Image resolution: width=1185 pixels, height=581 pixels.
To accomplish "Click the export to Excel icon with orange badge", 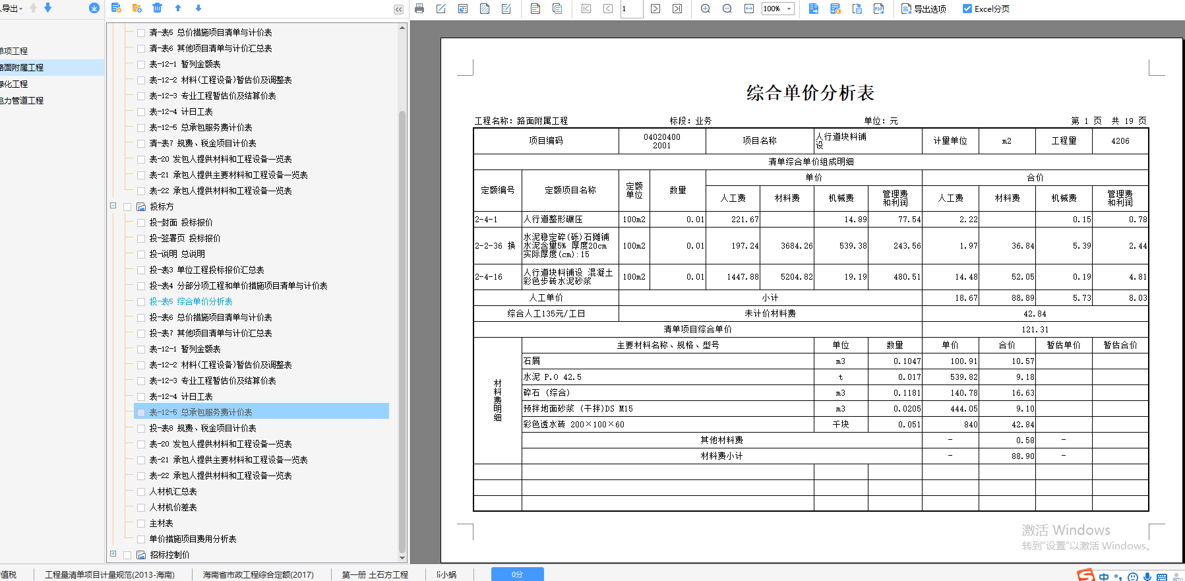I will coord(836,9).
